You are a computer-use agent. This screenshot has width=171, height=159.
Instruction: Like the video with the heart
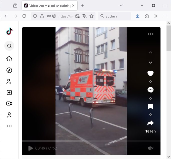(150, 73)
